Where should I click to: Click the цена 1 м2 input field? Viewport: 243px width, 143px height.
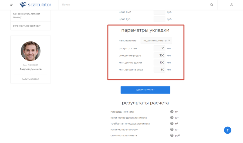(159, 12)
